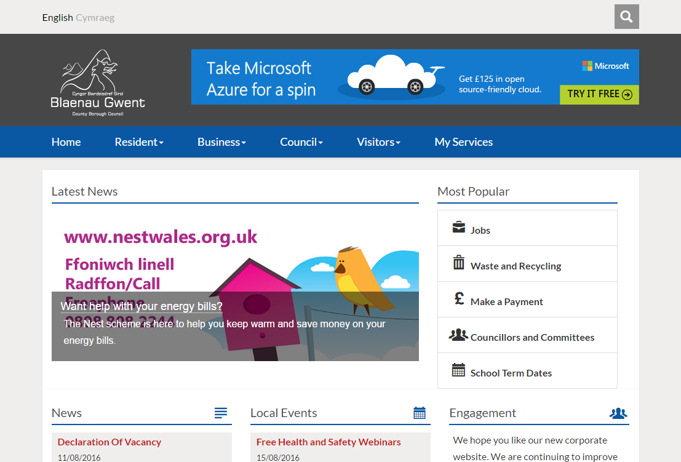This screenshot has height=462, width=681.
Task: Open the Declaration Of Vacancy news link
Action: click(110, 442)
